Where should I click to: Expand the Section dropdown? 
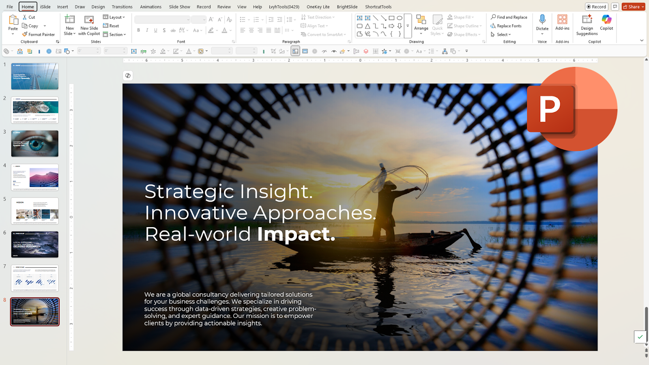pyautogui.click(x=114, y=34)
